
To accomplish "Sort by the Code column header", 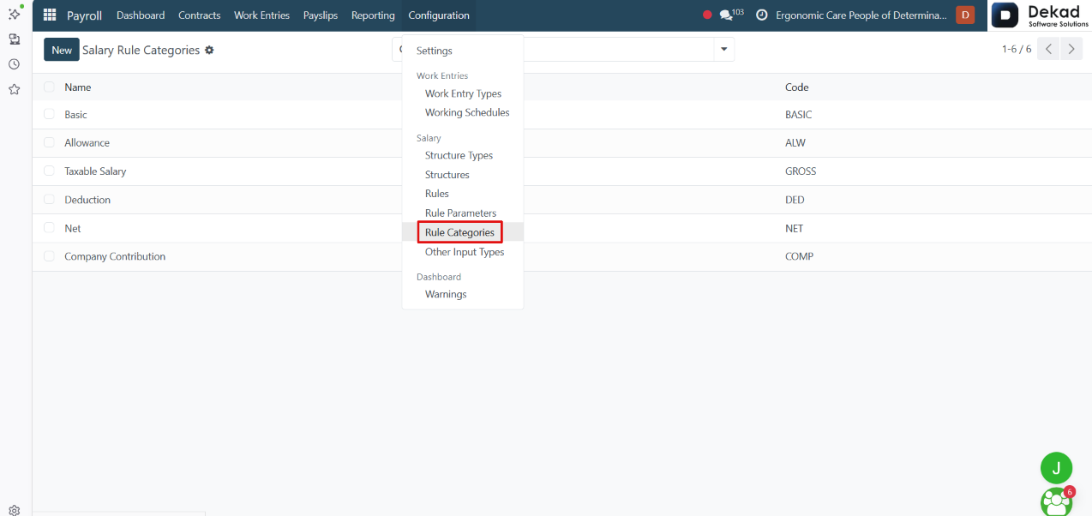I will pos(797,87).
